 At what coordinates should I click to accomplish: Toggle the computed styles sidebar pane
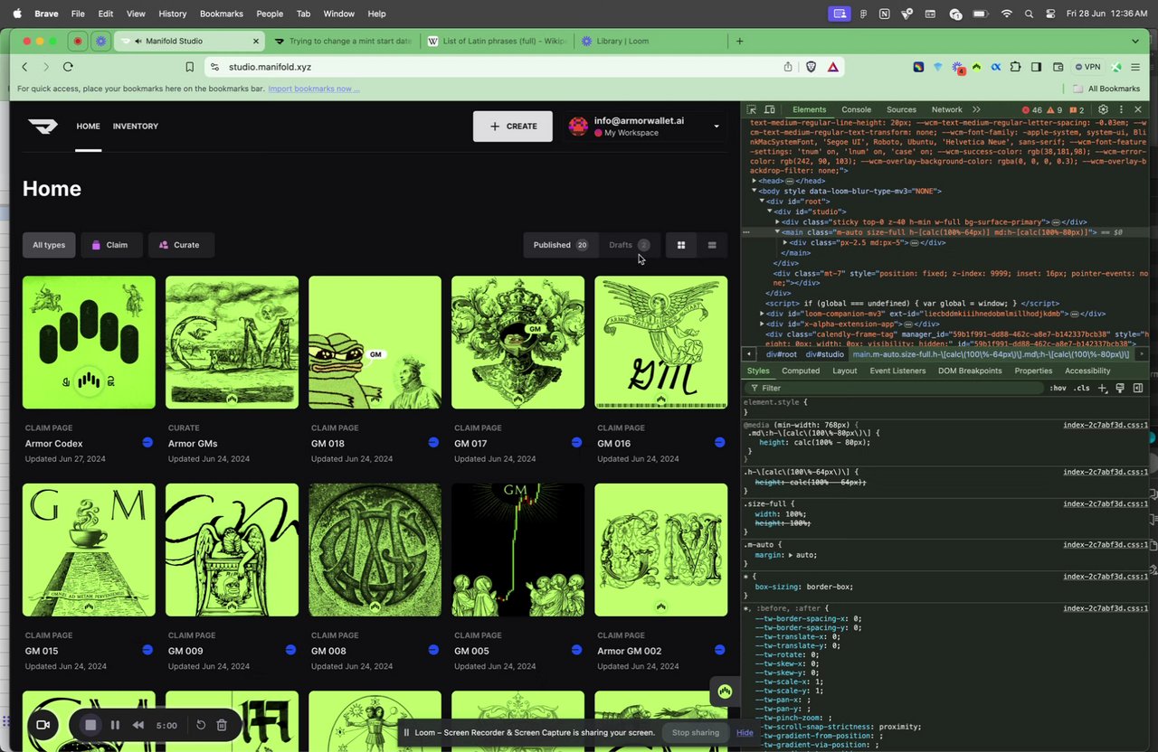(x=1137, y=388)
